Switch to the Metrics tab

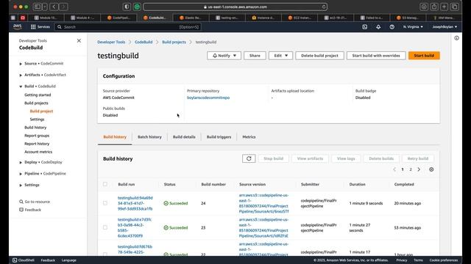(249, 137)
